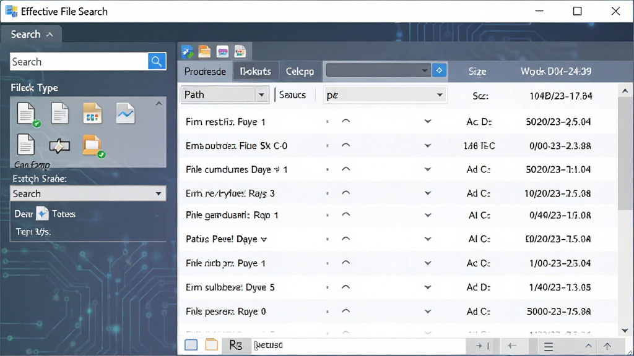Click the up arrow button in bottom bar
634x356 pixels.
[607, 346]
